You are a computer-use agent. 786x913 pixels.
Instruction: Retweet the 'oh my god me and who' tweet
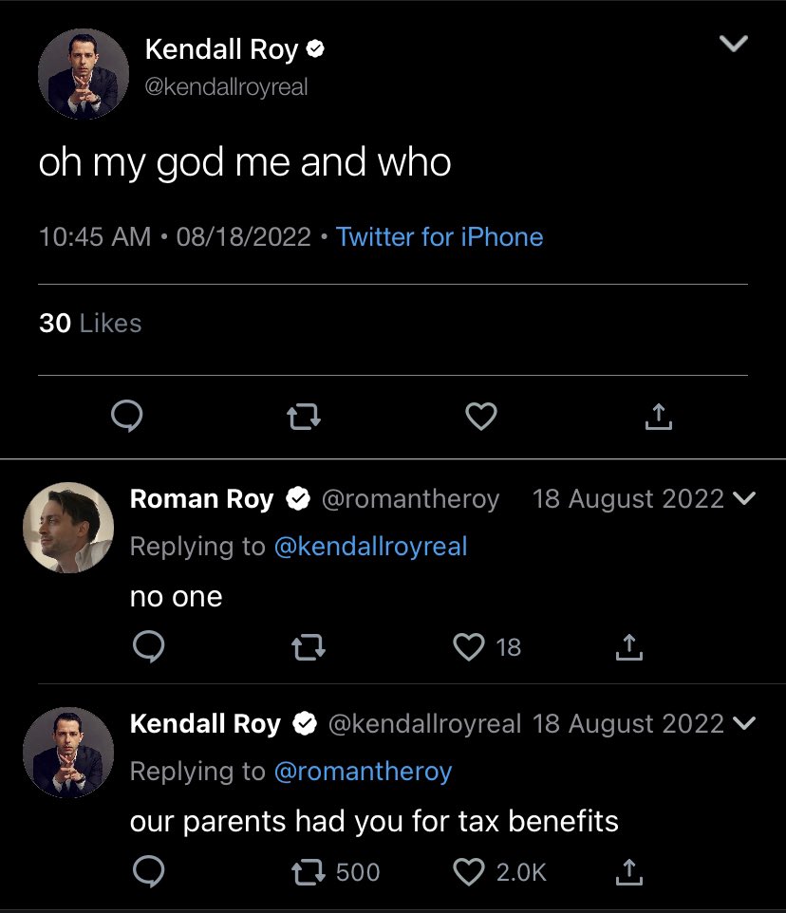pos(304,416)
